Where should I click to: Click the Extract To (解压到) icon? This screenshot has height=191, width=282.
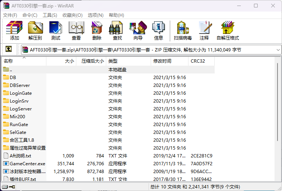[x=35, y=31]
